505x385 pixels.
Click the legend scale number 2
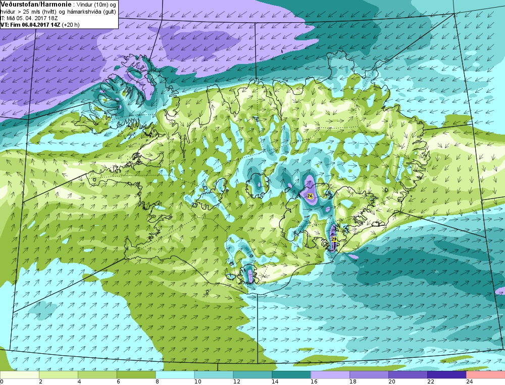40,382
